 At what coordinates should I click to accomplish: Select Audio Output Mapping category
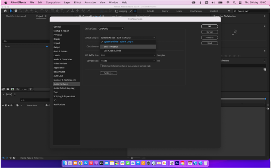[x=66, y=88]
